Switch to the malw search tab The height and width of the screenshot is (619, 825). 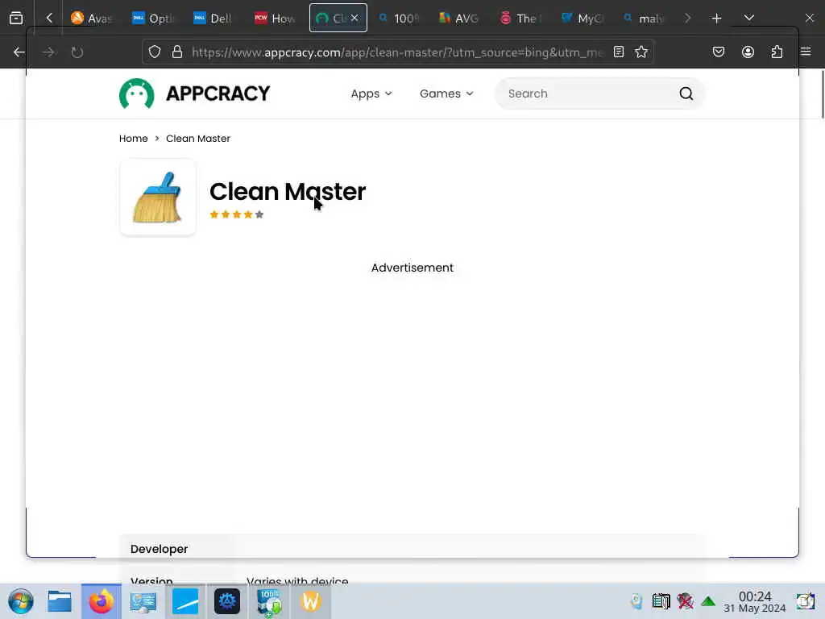(x=643, y=18)
